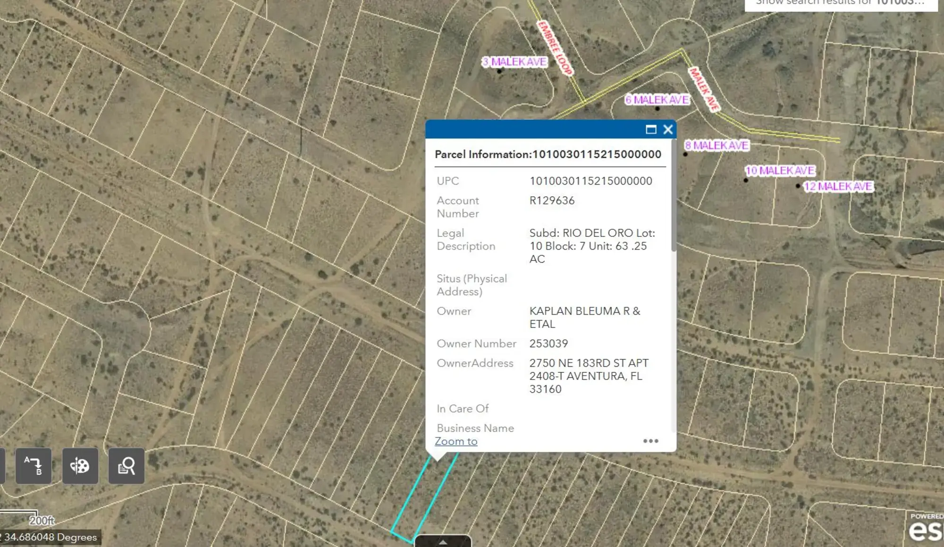Close the Parcel Information popup
Viewport: 944px width, 547px height.
click(x=668, y=129)
